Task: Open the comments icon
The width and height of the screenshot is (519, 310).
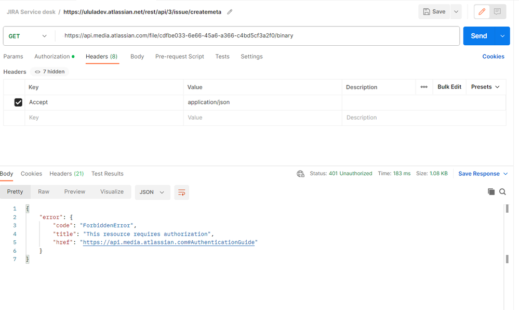Action: (497, 11)
